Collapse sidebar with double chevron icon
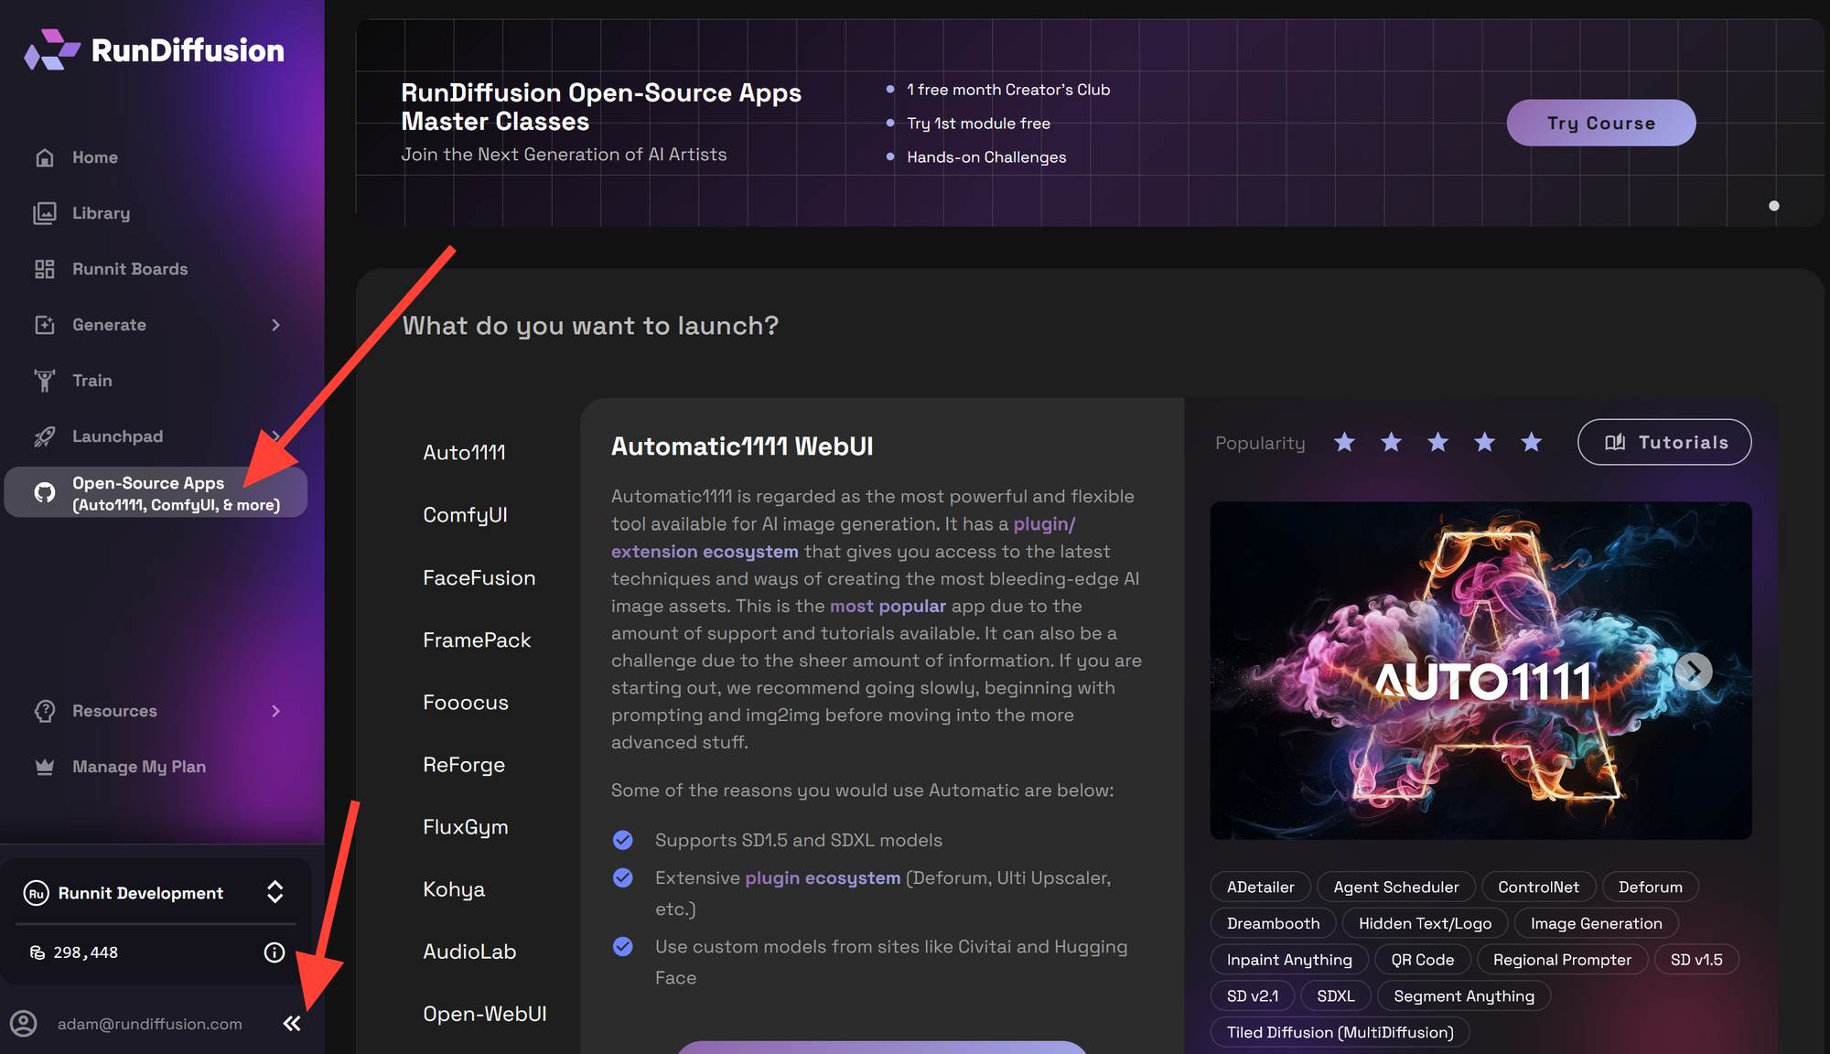 [292, 1024]
